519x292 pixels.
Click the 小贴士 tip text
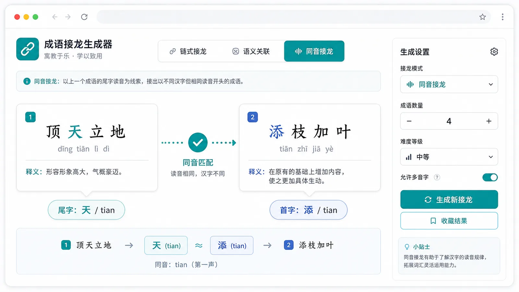pyautogui.click(x=445, y=261)
